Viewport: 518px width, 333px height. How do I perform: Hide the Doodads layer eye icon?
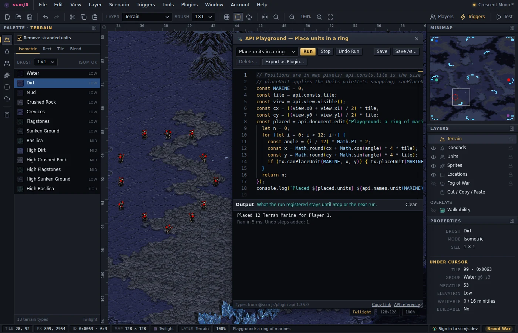point(434,148)
